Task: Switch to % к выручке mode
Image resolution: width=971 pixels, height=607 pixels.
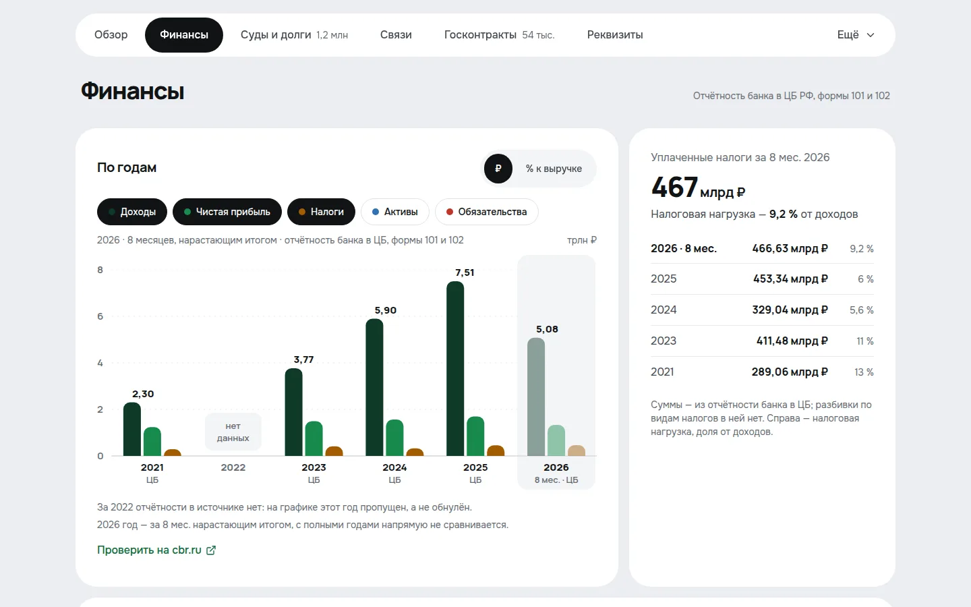Action: click(554, 169)
